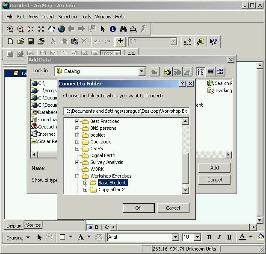
Task: Expand the BNS personal folder
Action: 77,128
